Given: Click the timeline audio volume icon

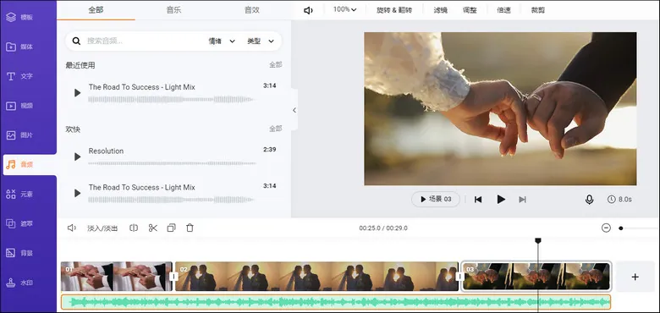Looking at the screenshot, I should point(72,228).
